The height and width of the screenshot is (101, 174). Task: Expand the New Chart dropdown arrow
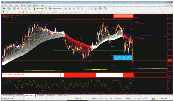point(6,9)
